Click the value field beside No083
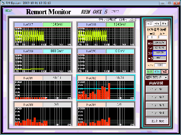Image resolution: width=181 pixels, height=135 pixels. point(57,105)
